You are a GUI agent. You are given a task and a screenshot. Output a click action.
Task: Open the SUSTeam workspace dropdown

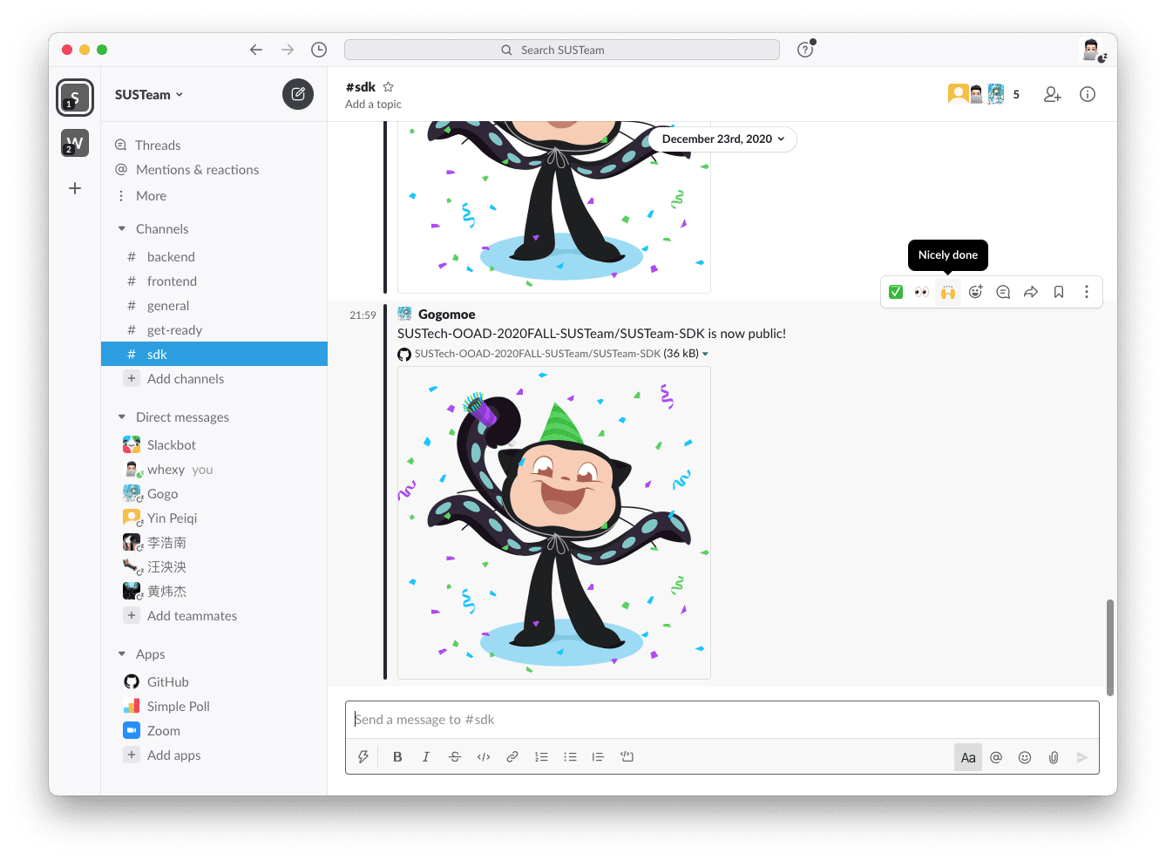pos(149,95)
